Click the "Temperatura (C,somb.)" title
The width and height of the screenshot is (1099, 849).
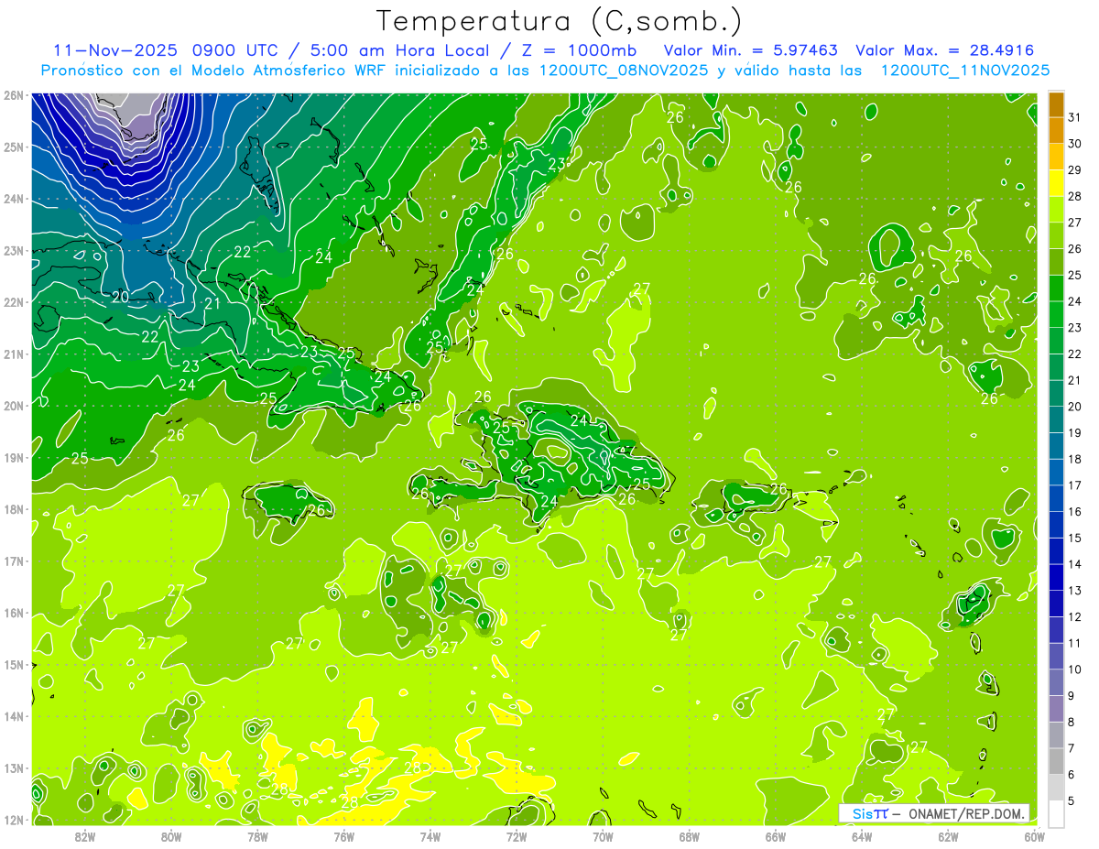click(x=560, y=21)
